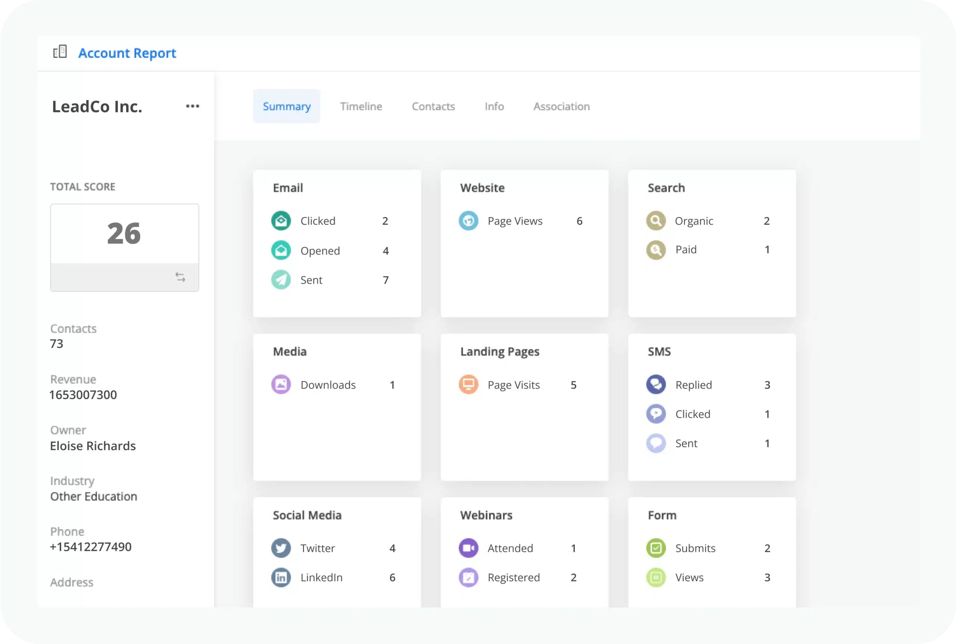Click the Organic search magnifier icon

[656, 221]
